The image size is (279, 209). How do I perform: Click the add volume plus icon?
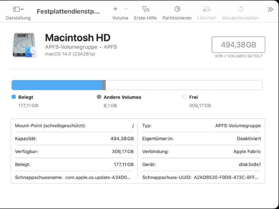pos(115,9)
